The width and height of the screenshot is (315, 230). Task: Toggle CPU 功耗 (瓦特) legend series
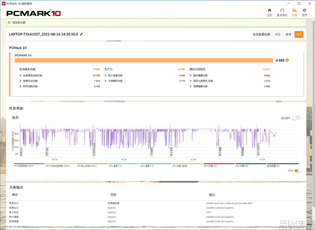tap(187, 165)
